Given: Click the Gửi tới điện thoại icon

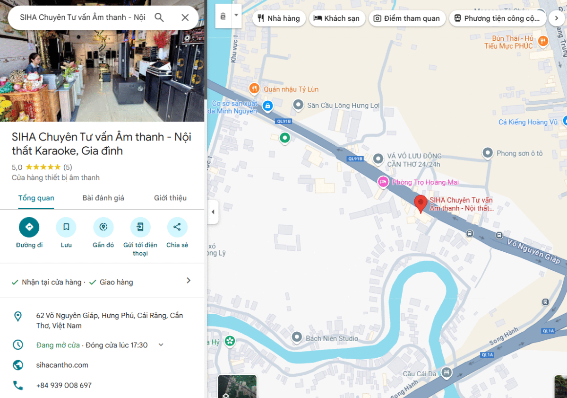Looking at the screenshot, I should click(x=140, y=227).
